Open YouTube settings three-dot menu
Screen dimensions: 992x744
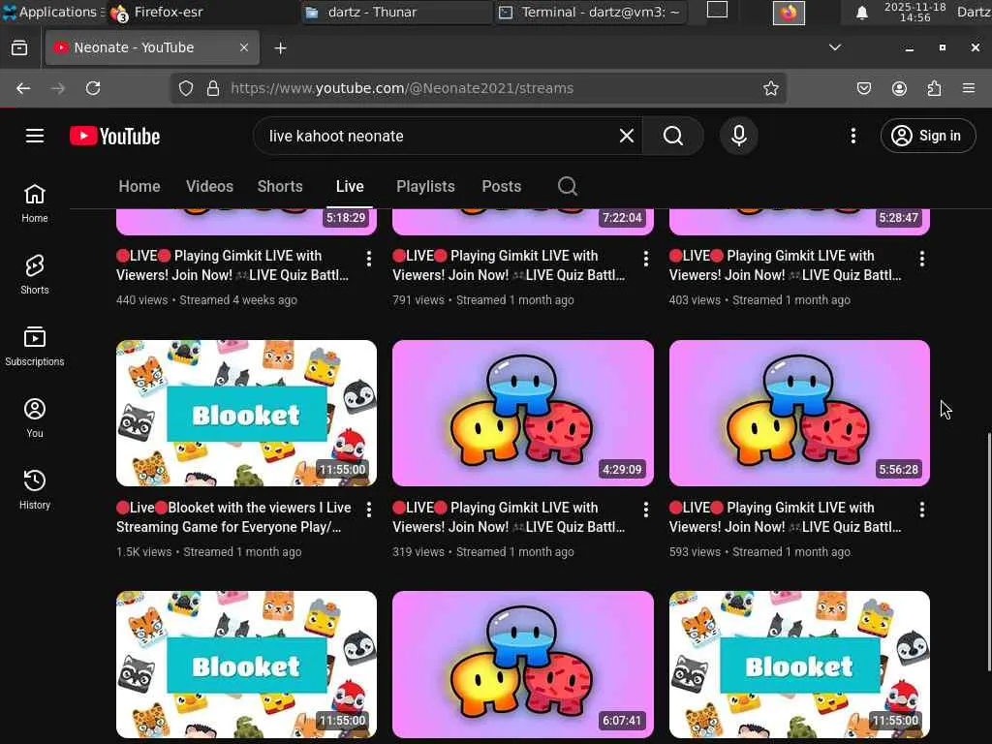[852, 136]
